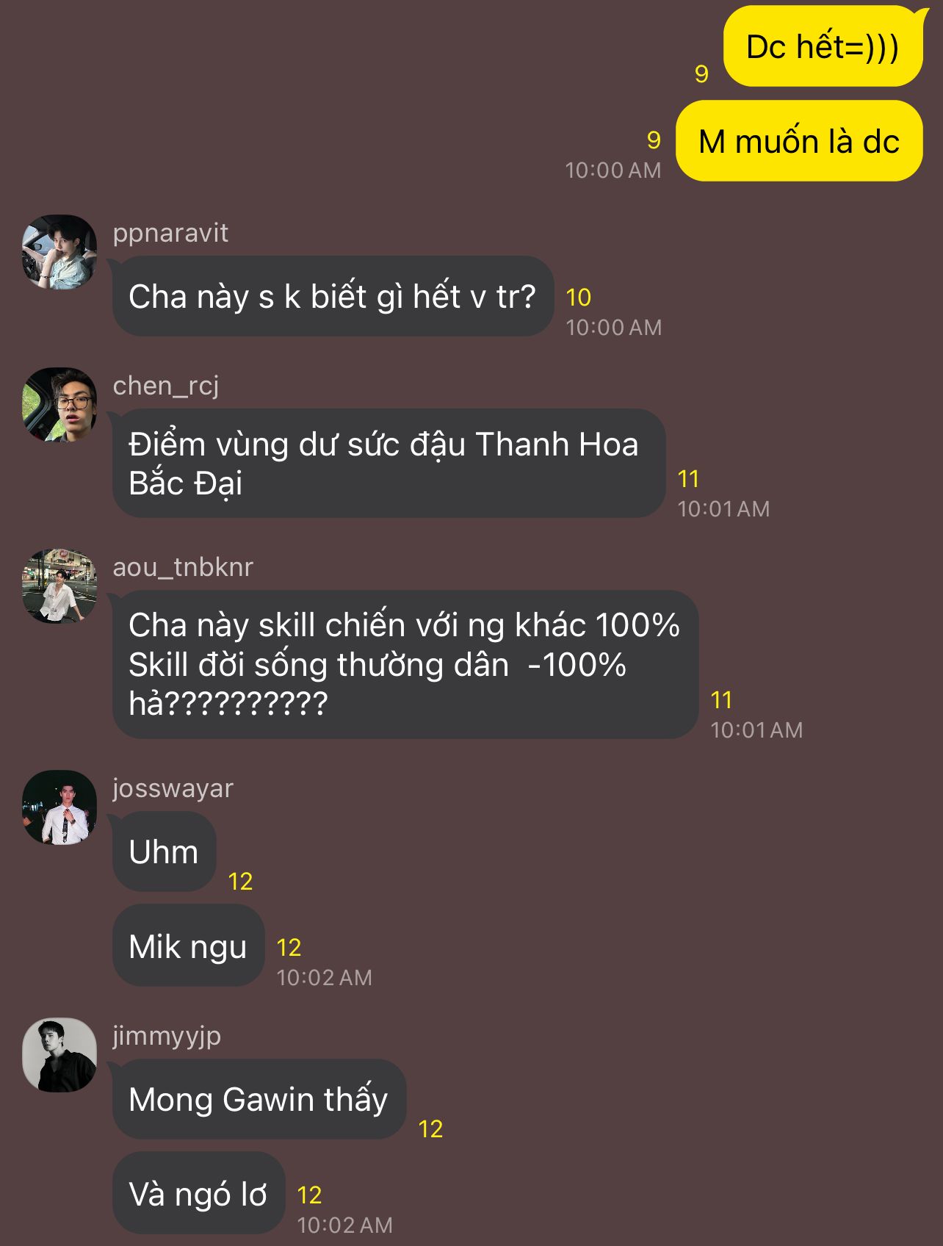This screenshot has height=1246, width=943.
Task: Click the username ppnaravit
Action: pyautogui.click(x=170, y=233)
